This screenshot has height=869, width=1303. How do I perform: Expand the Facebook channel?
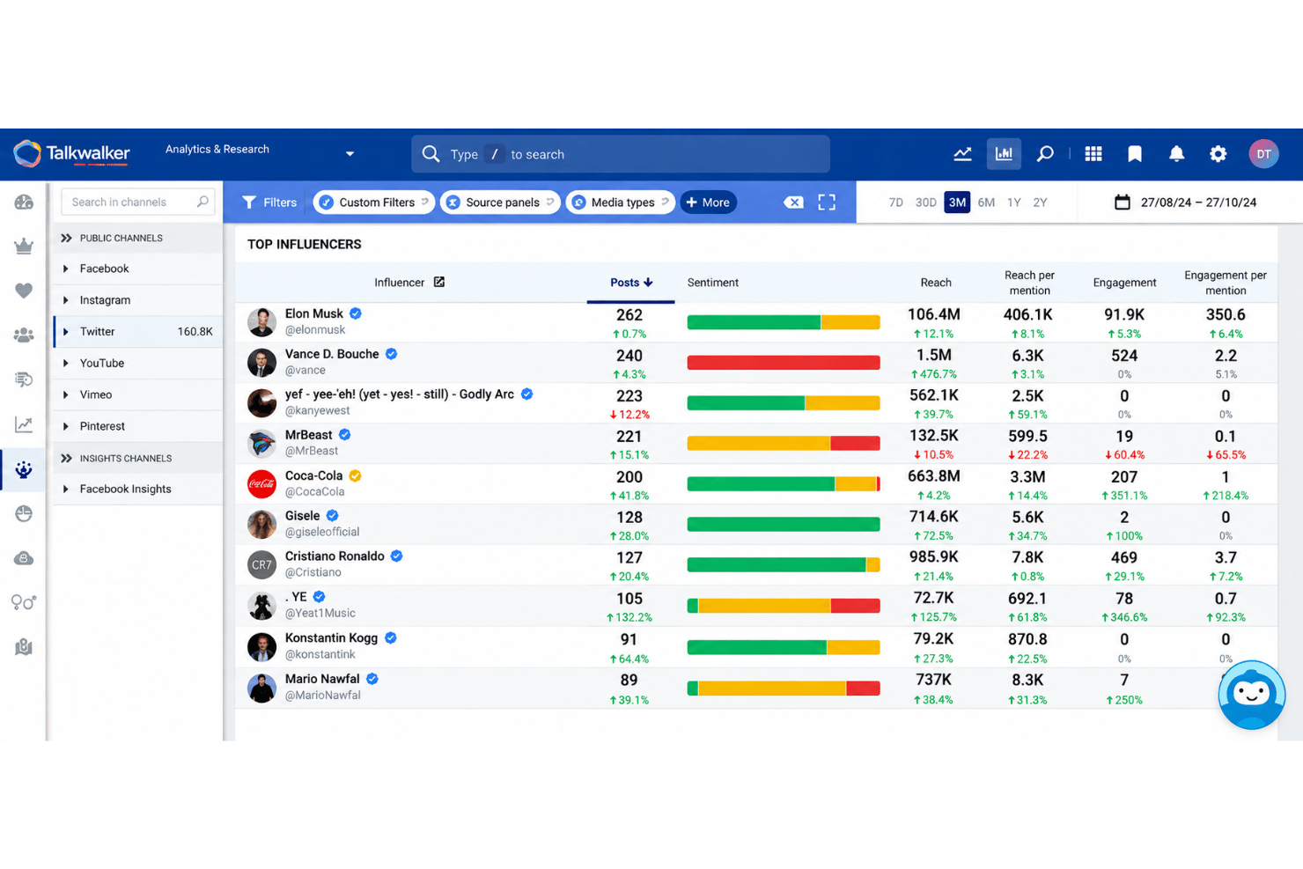(x=66, y=269)
